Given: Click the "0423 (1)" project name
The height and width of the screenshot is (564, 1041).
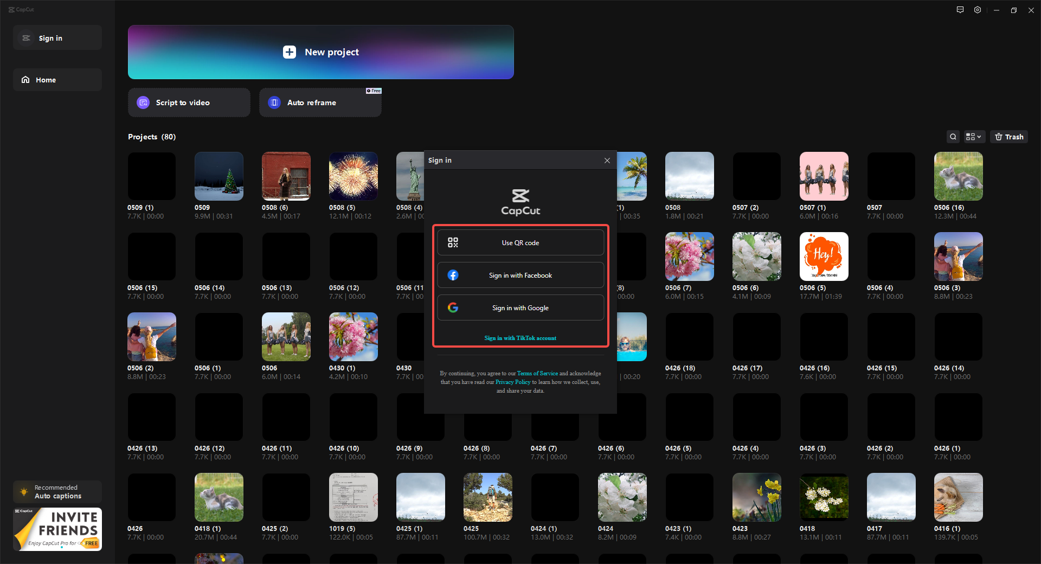Looking at the screenshot, I should point(678,529).
